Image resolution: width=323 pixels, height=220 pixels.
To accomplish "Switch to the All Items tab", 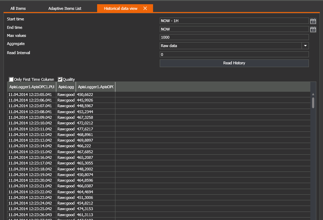I will (18, 8).
